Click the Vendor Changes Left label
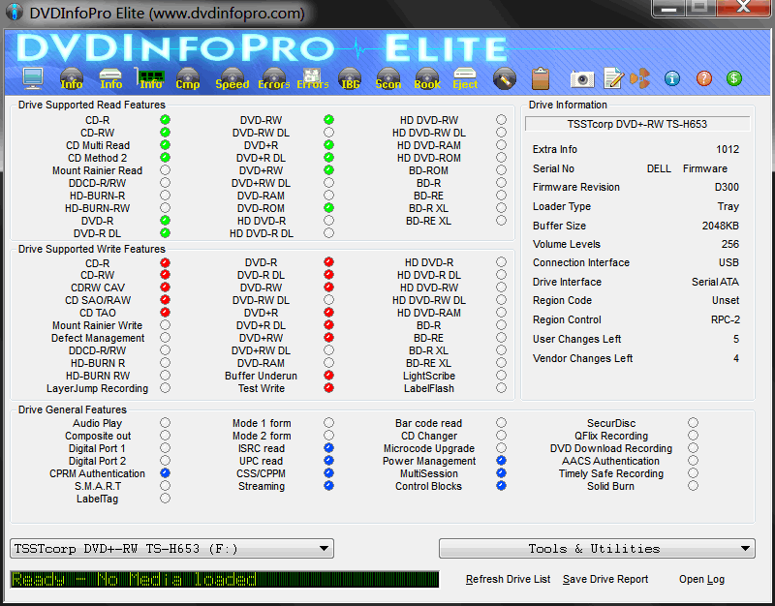The width and height of the screenshot is (775, 606). click(x=583, y=358)
